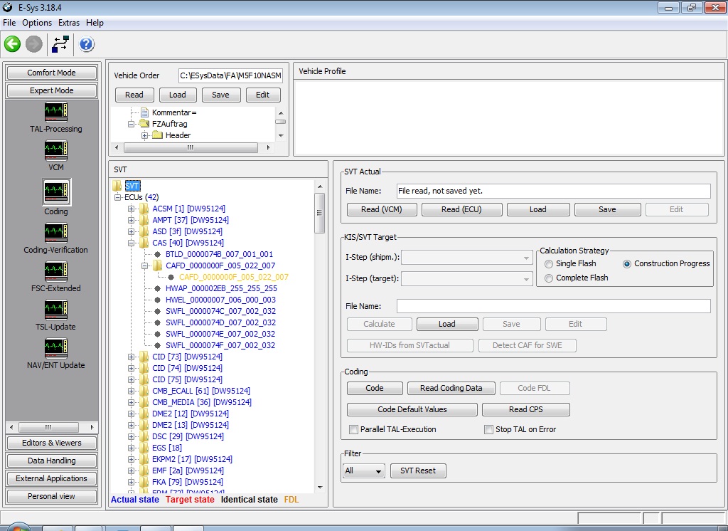Open TAL-Processing module icon
The width and height of the screenshot is (728, 531).
pyautogui.click(x=56, y=112)
